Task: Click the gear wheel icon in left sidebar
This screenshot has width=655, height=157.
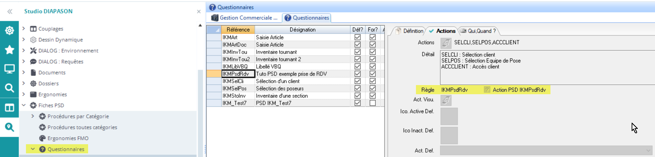Action: tap(10, 30)
